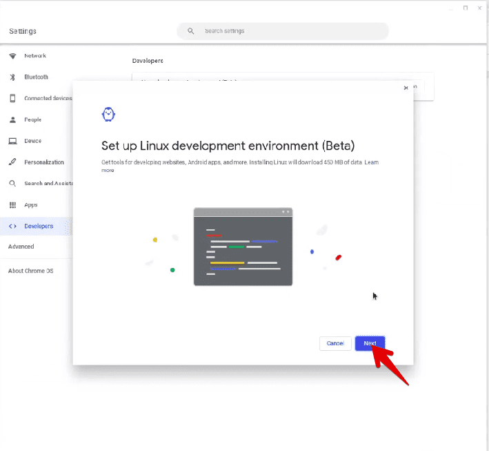Viewport: 489px width, 451px height.
Task: Click the Network wifi icon in sidebar
Action: 12,56
